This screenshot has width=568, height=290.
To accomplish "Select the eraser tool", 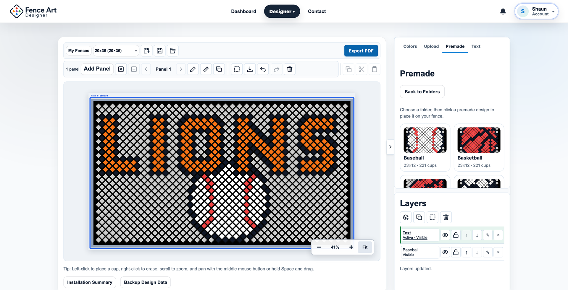I will pyautogui.click(x=206, y=69).
